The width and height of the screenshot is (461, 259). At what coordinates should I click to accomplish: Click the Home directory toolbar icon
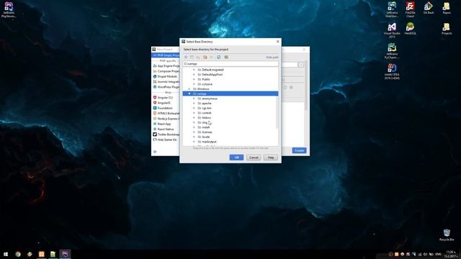pos(186,58)
